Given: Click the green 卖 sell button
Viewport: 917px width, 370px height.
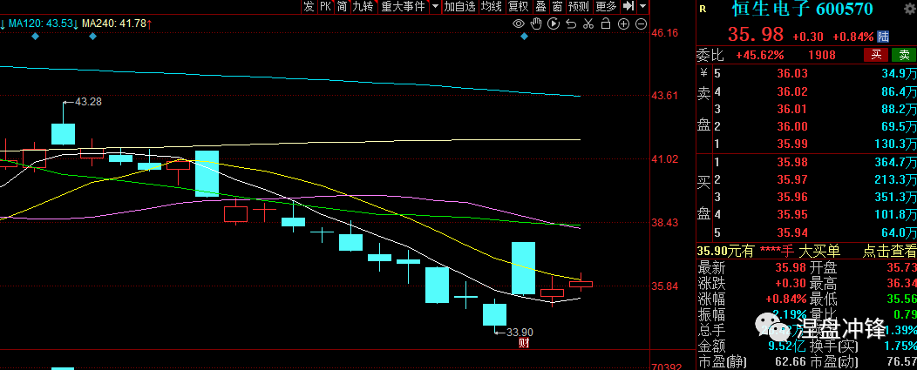Looking at the screenshot, I should [904, 56].
